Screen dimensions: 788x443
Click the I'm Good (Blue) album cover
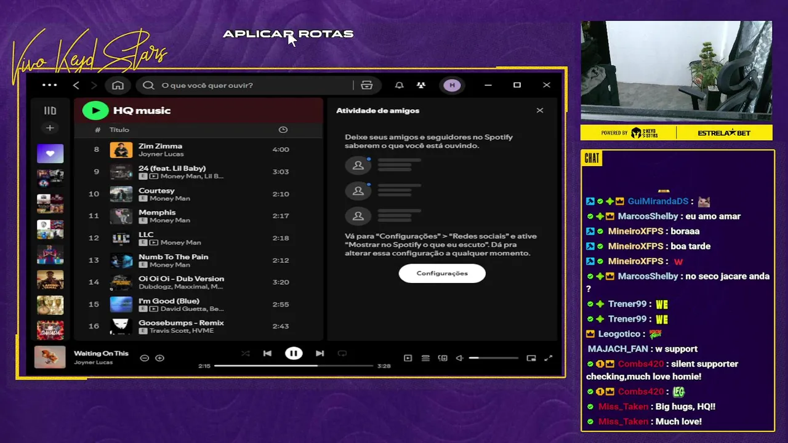[x=121, y=305]
